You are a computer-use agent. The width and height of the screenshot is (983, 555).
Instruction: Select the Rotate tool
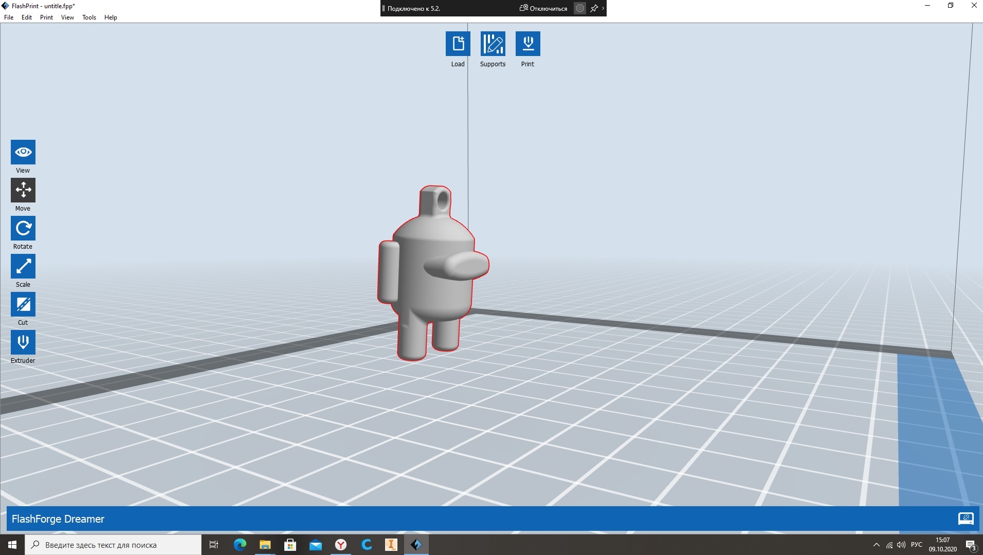pos(23,228)
